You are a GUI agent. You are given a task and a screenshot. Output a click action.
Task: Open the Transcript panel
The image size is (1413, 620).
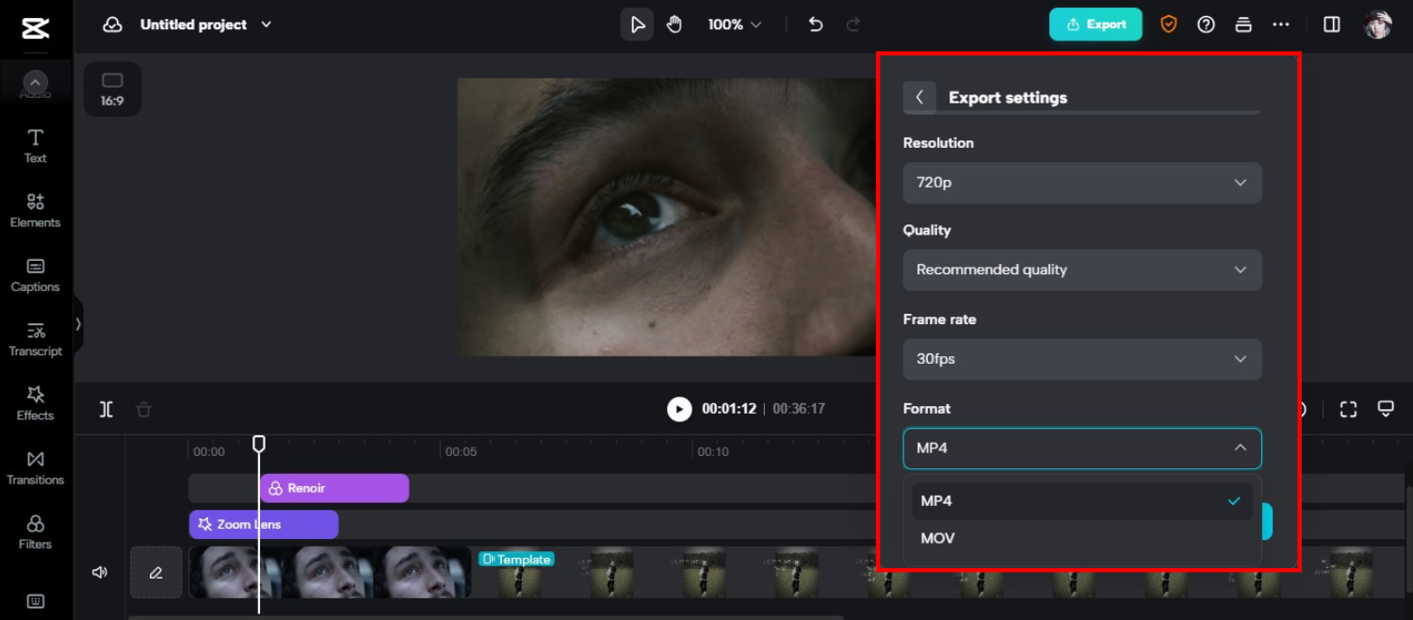pos(35,339)
